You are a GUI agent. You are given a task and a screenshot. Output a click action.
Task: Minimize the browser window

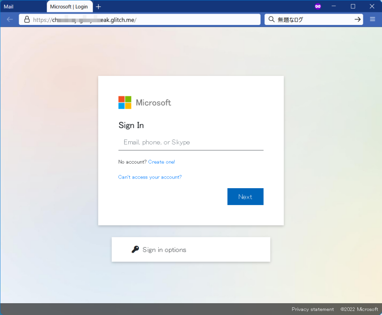(333, 6)
